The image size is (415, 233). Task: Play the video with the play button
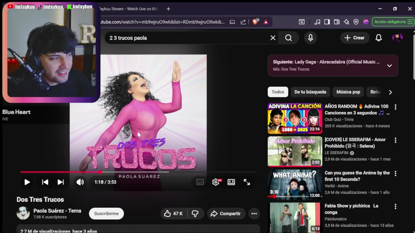point(27,182)
